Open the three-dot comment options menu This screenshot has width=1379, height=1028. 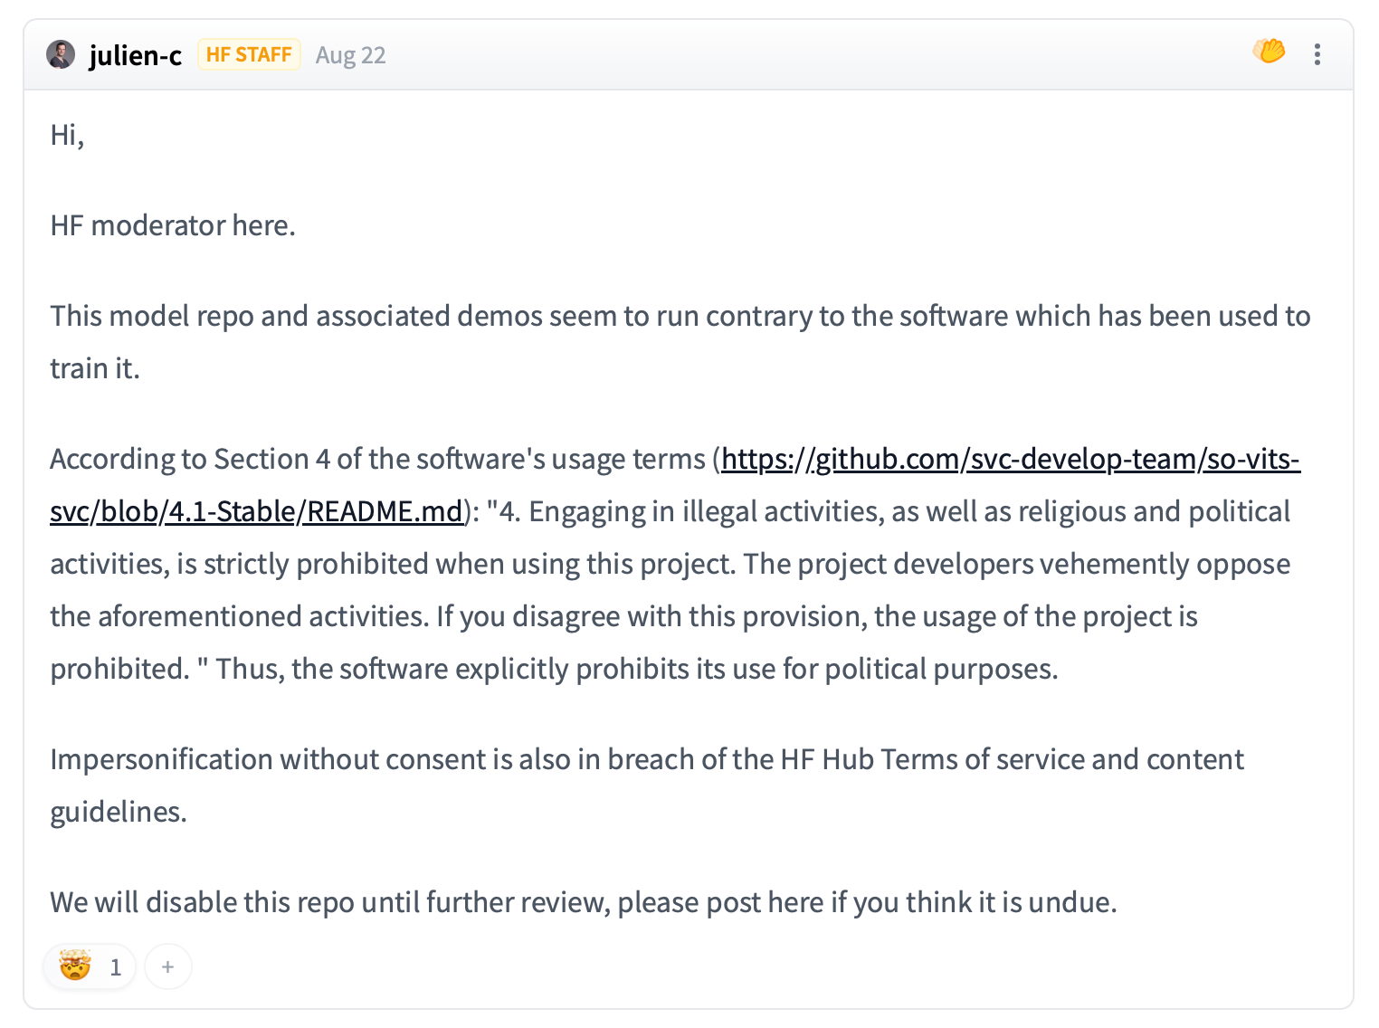tap(1317, 54)
